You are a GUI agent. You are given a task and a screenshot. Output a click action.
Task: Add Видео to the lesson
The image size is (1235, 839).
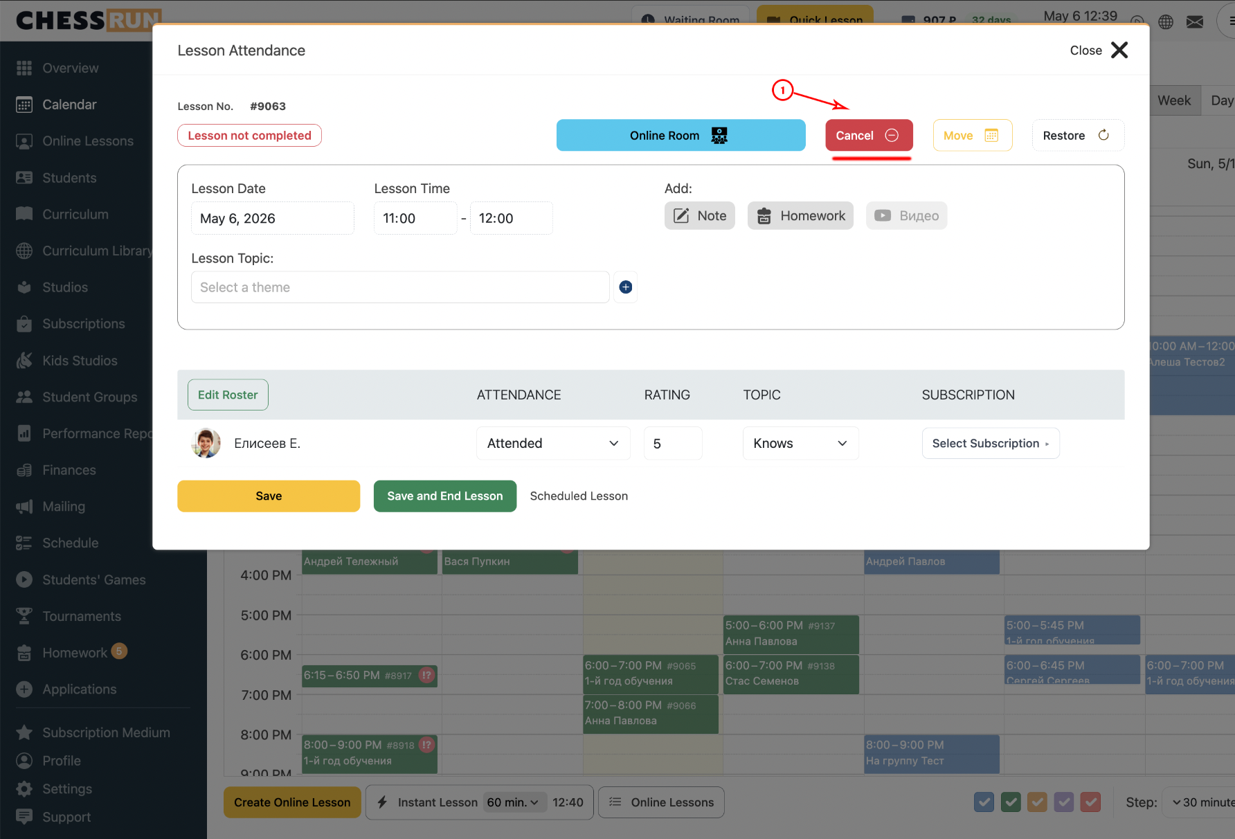click(906, 216)
